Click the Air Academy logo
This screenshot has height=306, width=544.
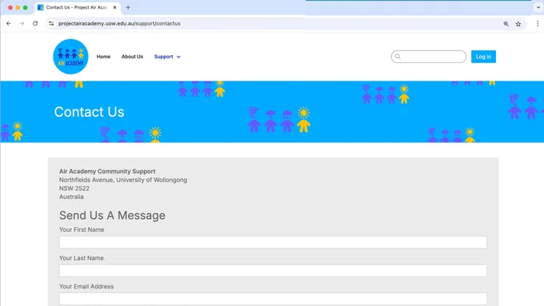70,57
